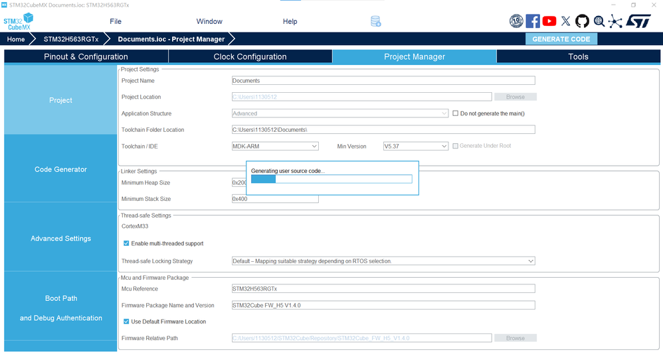Open the Code Generator section

click(60, 169)
